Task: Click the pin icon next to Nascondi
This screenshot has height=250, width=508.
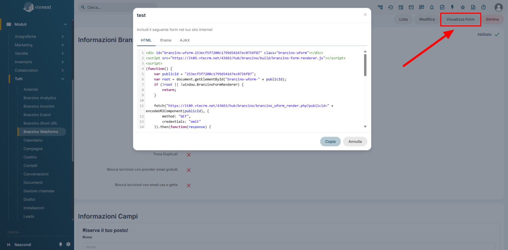Action: pyautogui.click(x=60, y=245)
